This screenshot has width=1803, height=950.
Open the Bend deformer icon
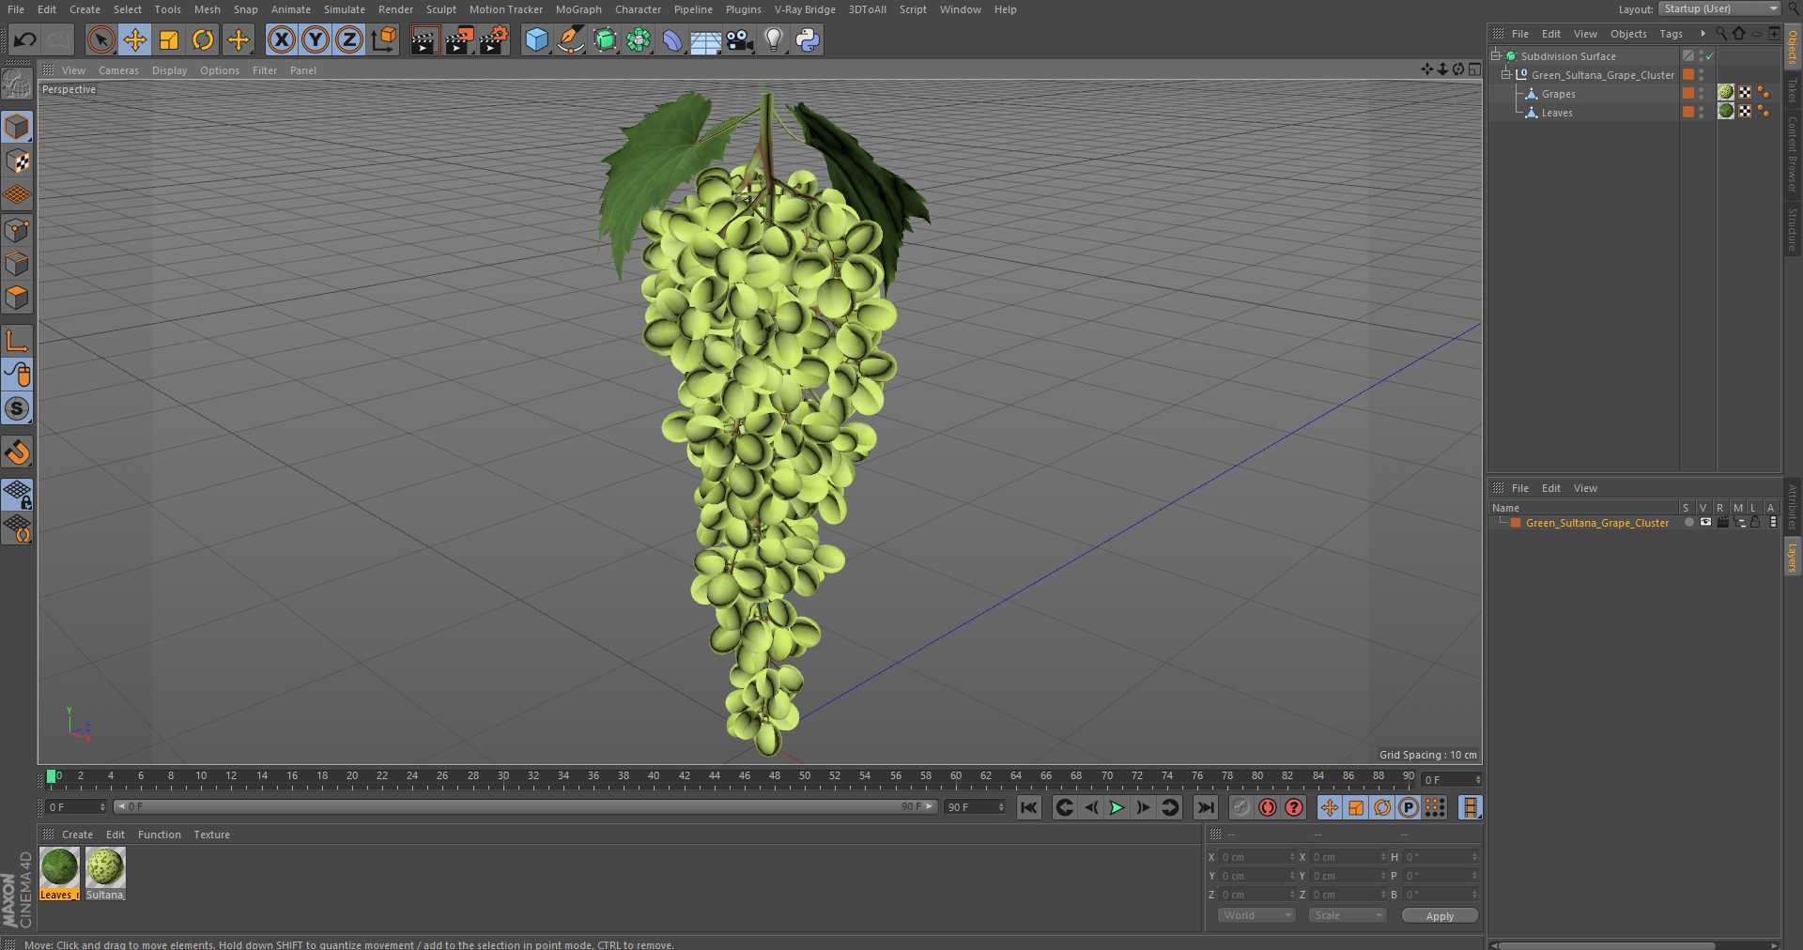point(672,39)
